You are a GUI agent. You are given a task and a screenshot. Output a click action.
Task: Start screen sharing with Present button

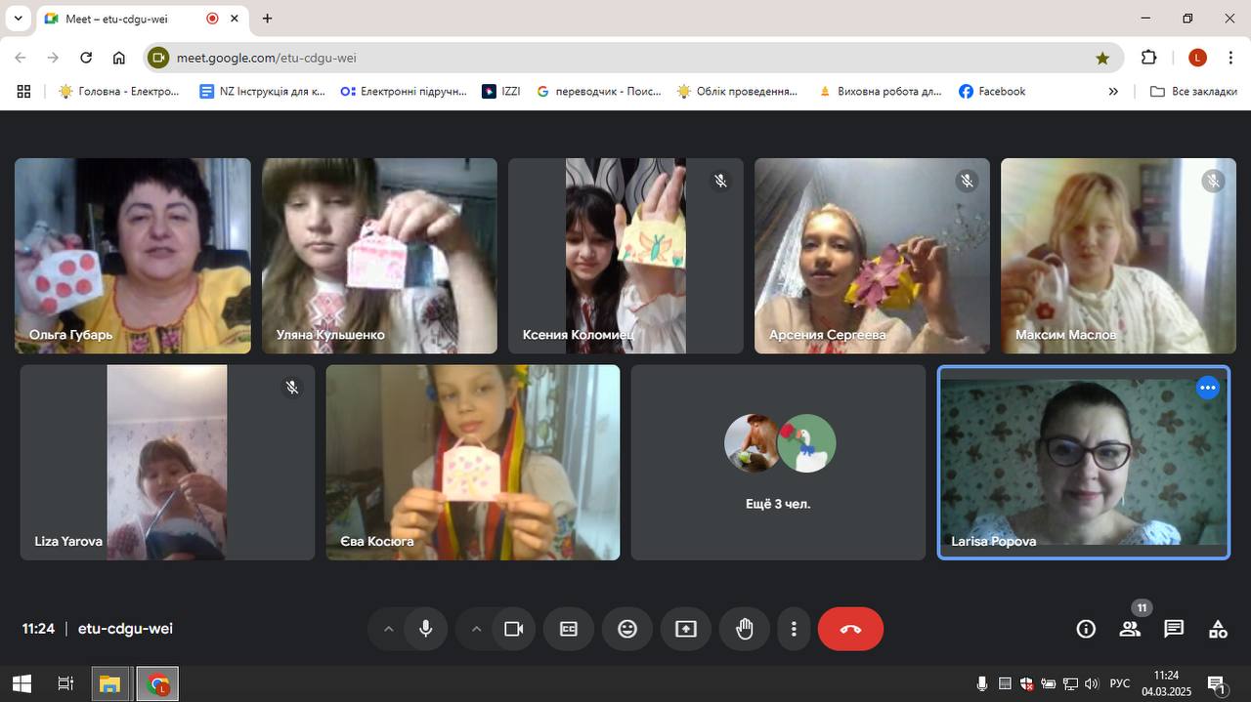tap(686, 629)
